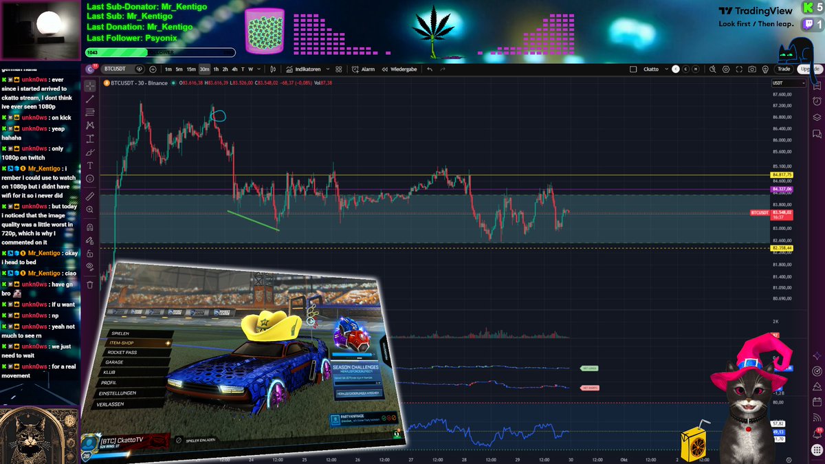The width and height of the screenshot is (825, 464).
Task: Activate the zoom in tool
Action: tap(90, 209)
